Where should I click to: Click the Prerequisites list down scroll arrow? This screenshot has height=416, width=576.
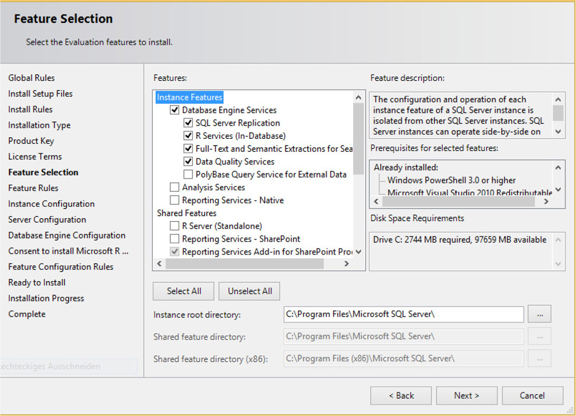point(558,189)
